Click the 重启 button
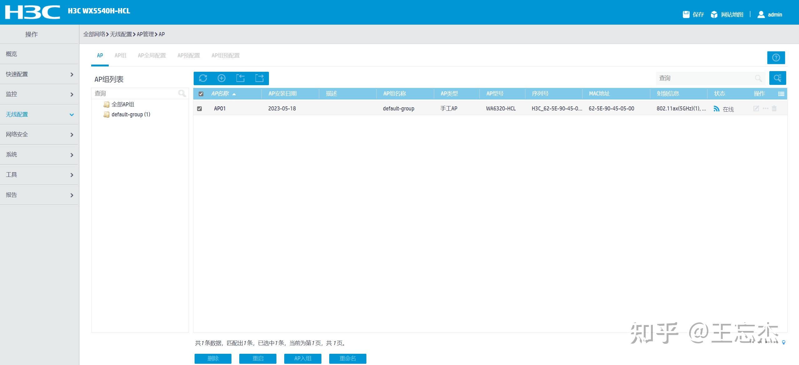Screen dimensions: 799x365 click(x=258, y=358)
